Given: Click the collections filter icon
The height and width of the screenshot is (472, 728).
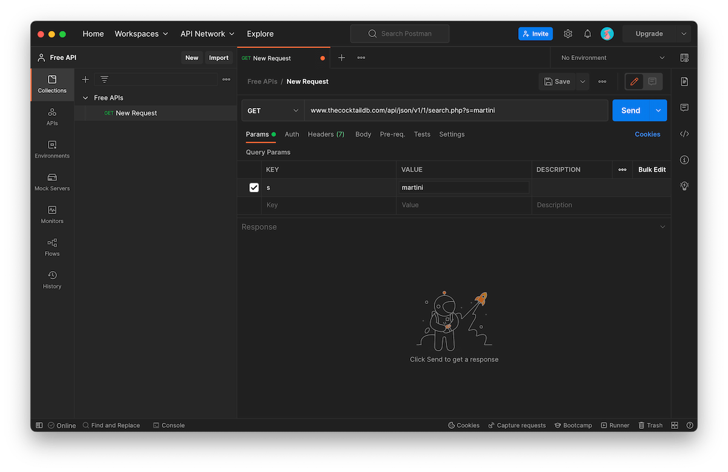Looking at the screenshot, I should 104,79.
